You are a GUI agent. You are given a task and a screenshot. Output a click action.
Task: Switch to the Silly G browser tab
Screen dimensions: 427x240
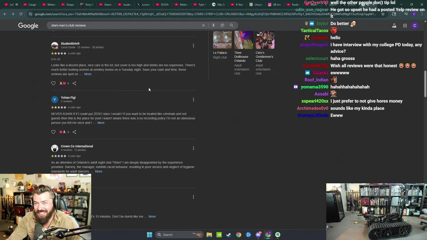219,5
